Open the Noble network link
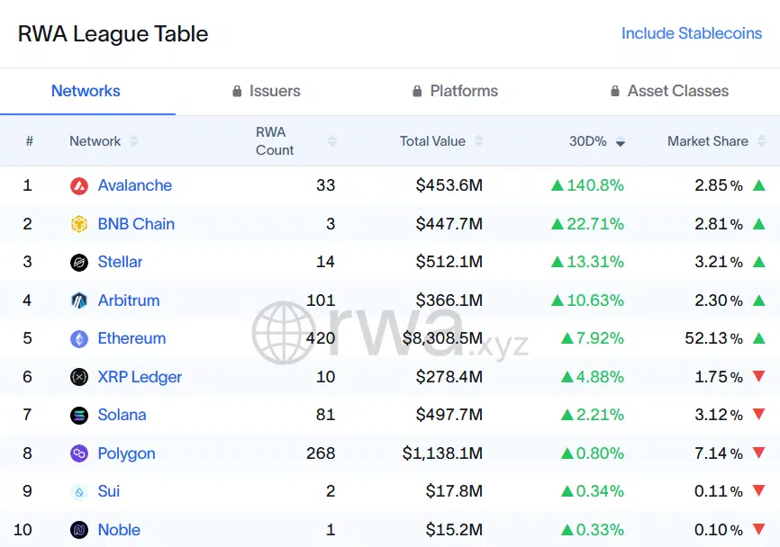Viewport: 780px width, 547px height. pos(119,530)
